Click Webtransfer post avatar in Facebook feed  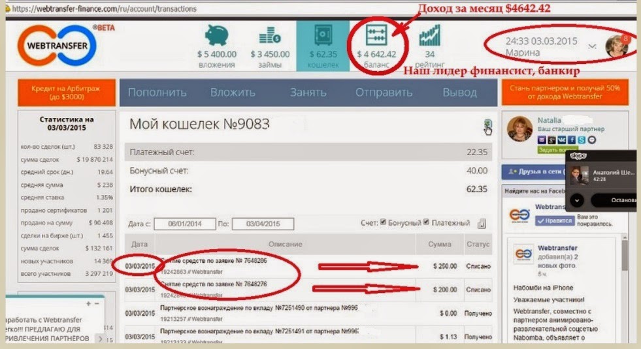click(523, 254)
